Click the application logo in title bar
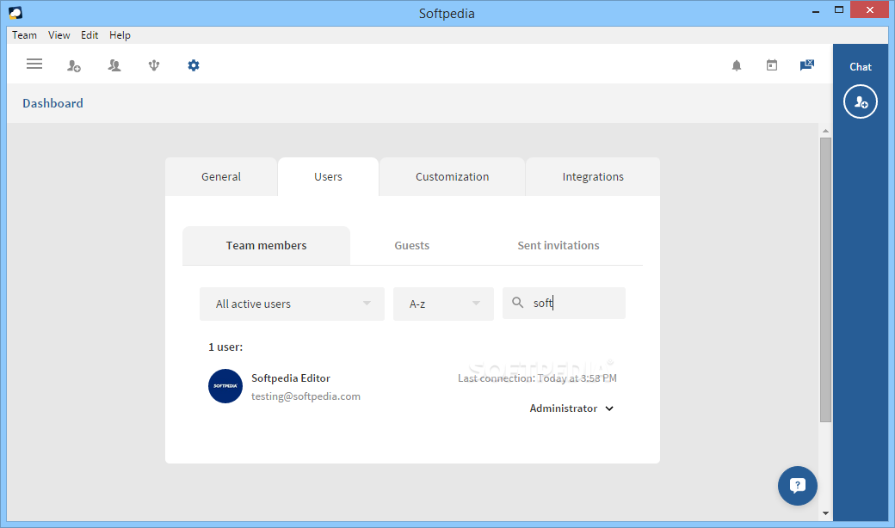895x528 pixels. point(15,13)
